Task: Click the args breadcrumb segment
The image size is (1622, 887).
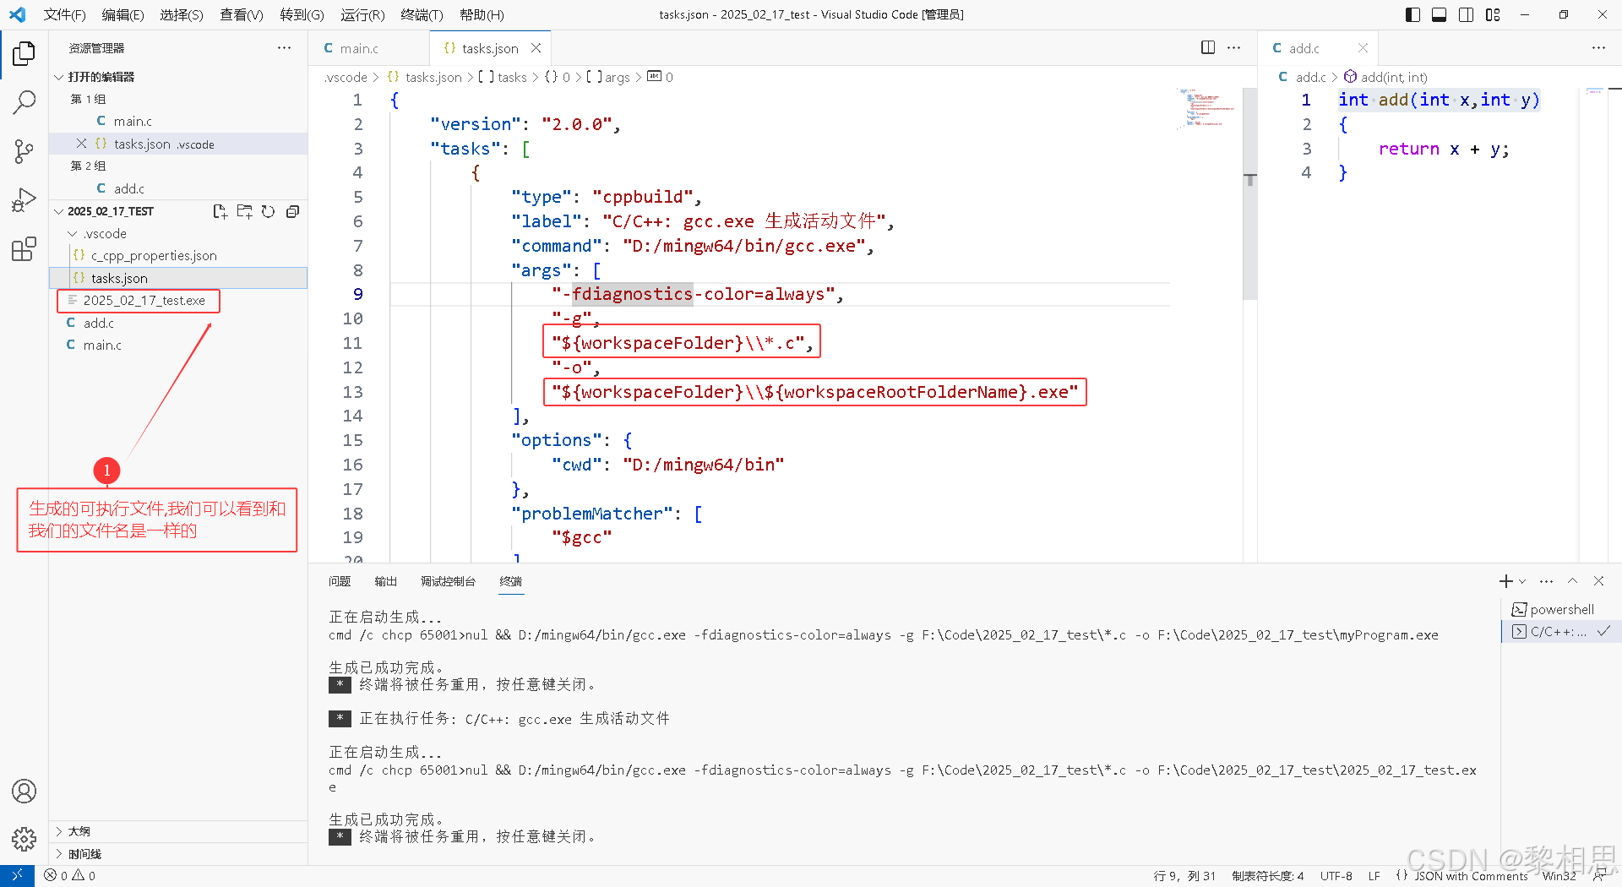Action: click(608, 77)
